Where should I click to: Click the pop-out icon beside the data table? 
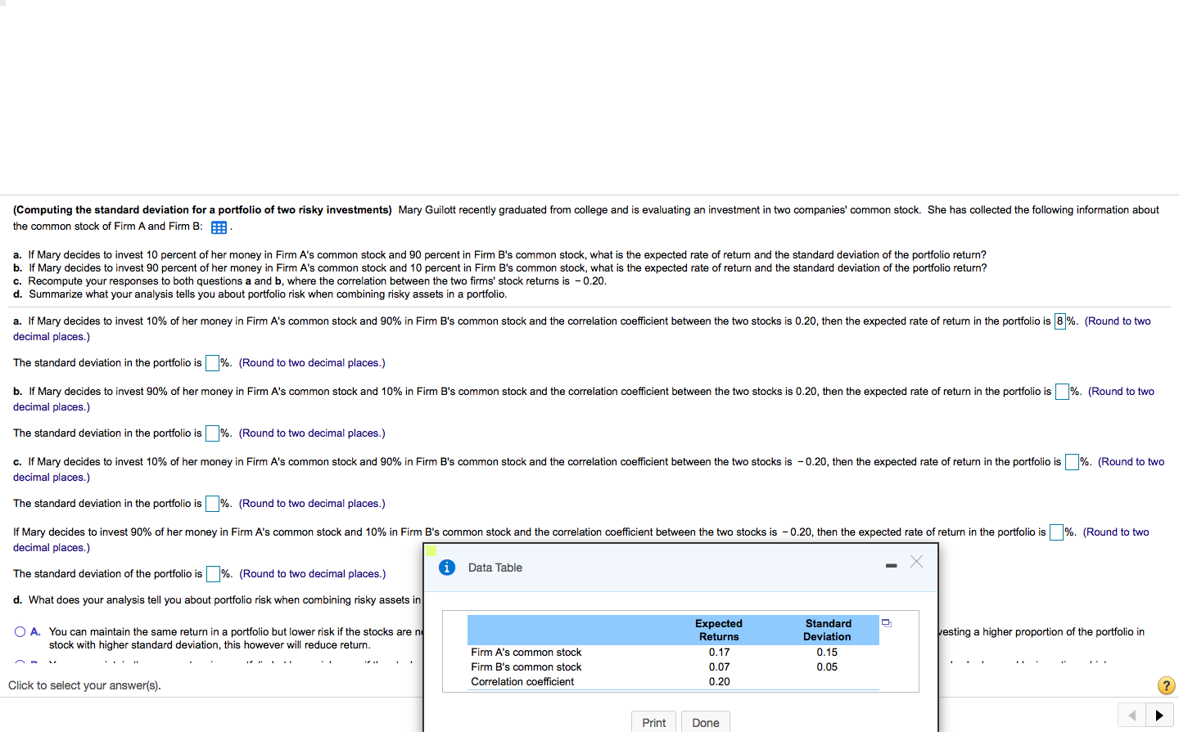[x=886, y=622]
